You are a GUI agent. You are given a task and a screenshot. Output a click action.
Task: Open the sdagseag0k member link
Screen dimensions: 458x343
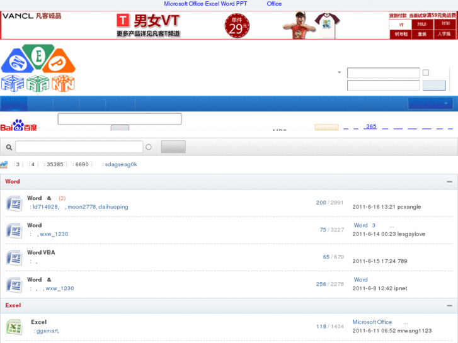[x=121, y=164]
